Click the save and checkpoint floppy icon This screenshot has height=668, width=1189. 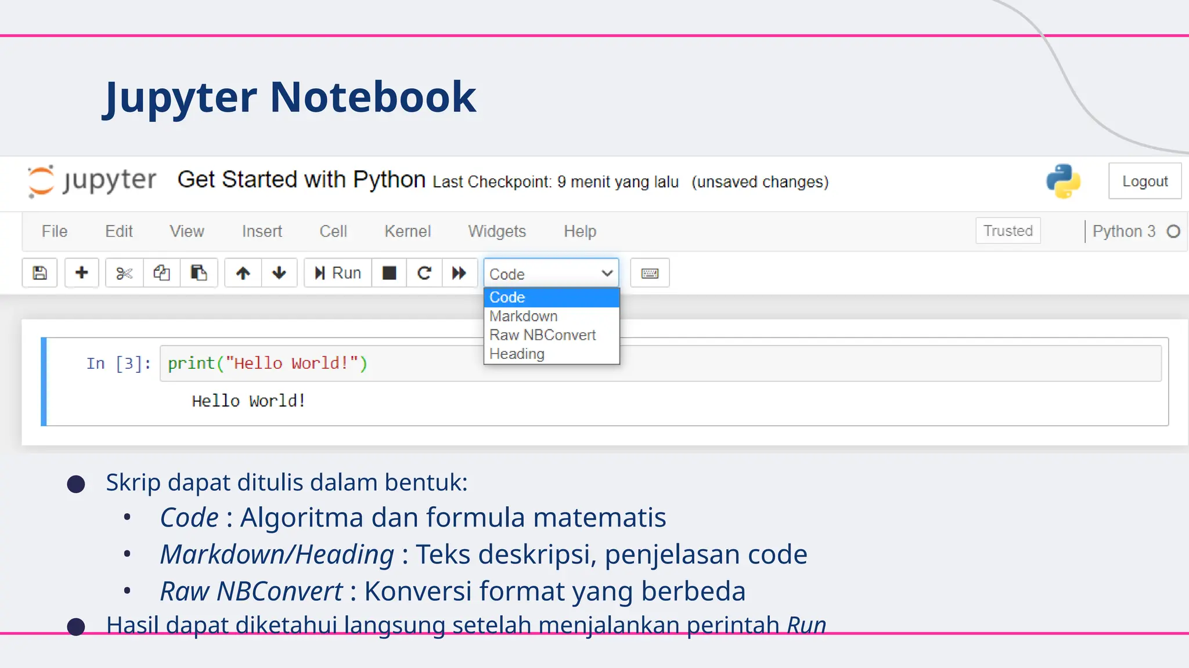39,273
